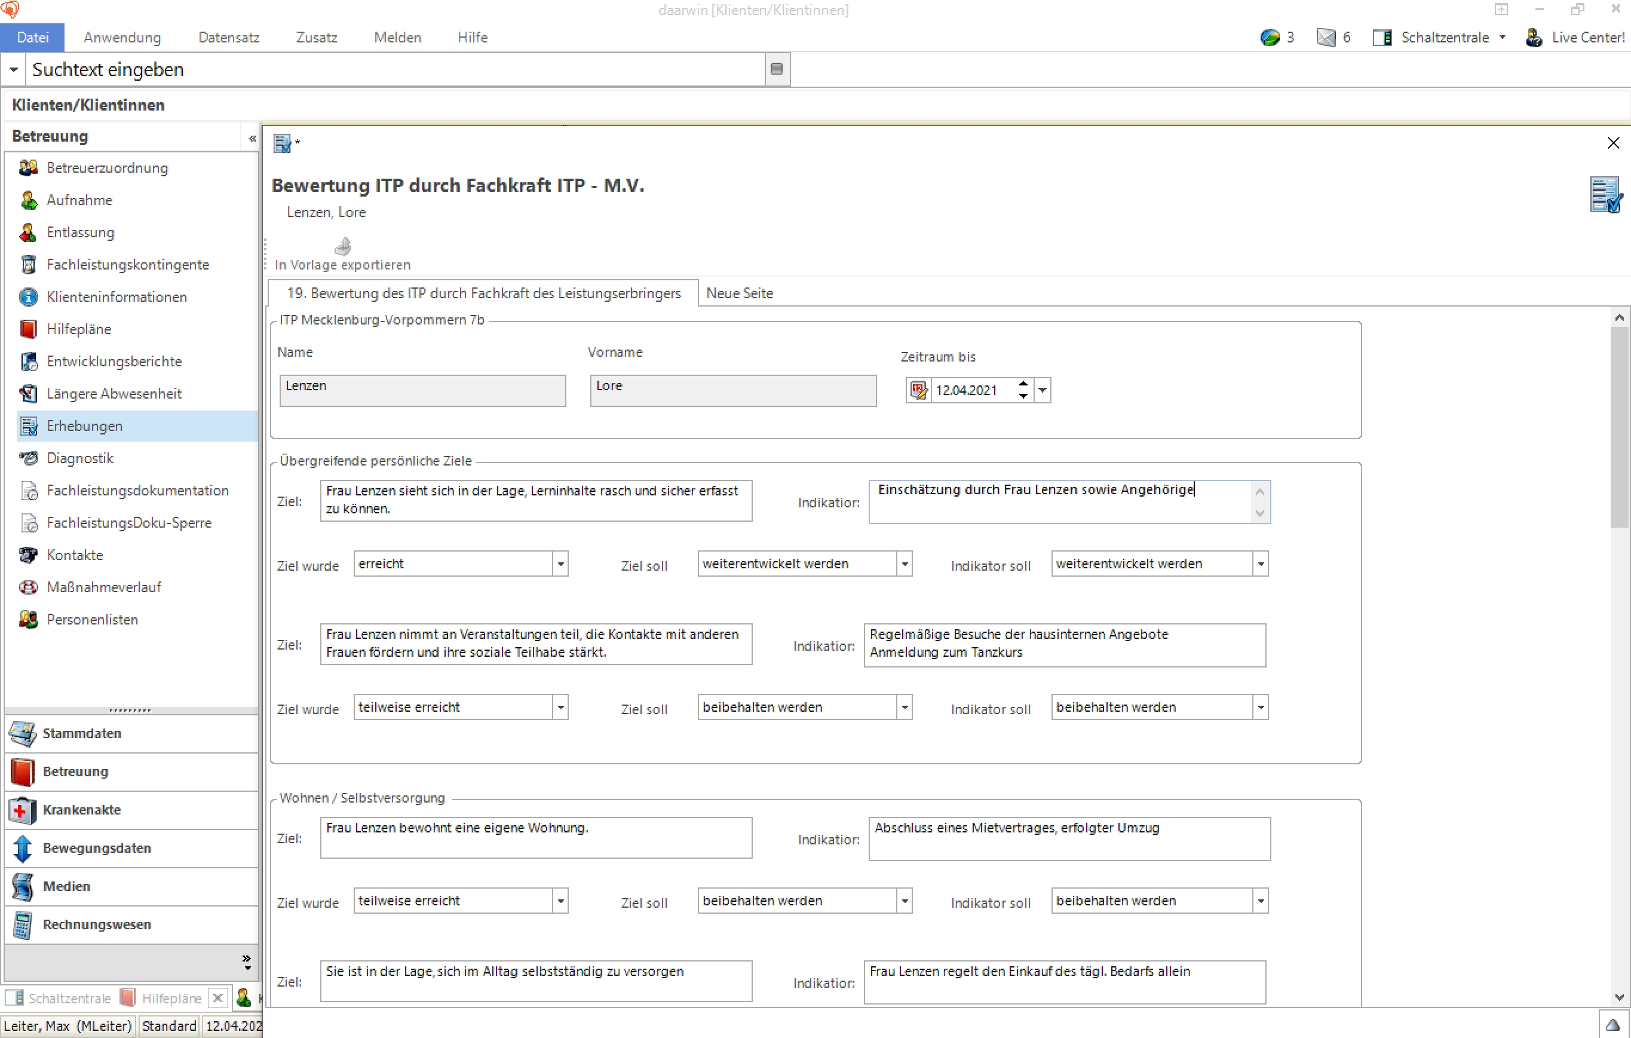The image size is (1631, 1038).
Task: Open the calendar icon in Zeitraum bis
Action: [x=918, y=390]
